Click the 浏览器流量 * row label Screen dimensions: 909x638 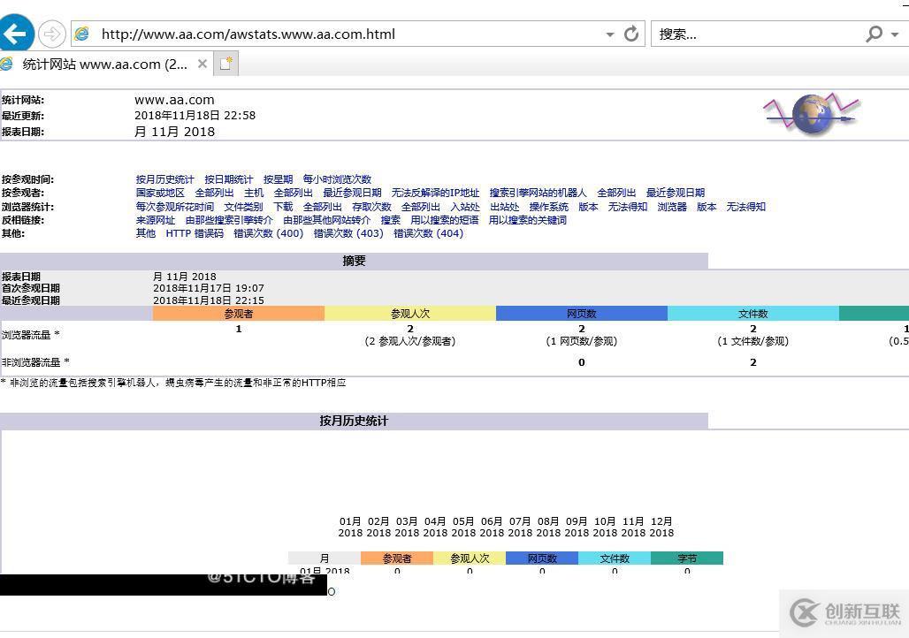31,334
